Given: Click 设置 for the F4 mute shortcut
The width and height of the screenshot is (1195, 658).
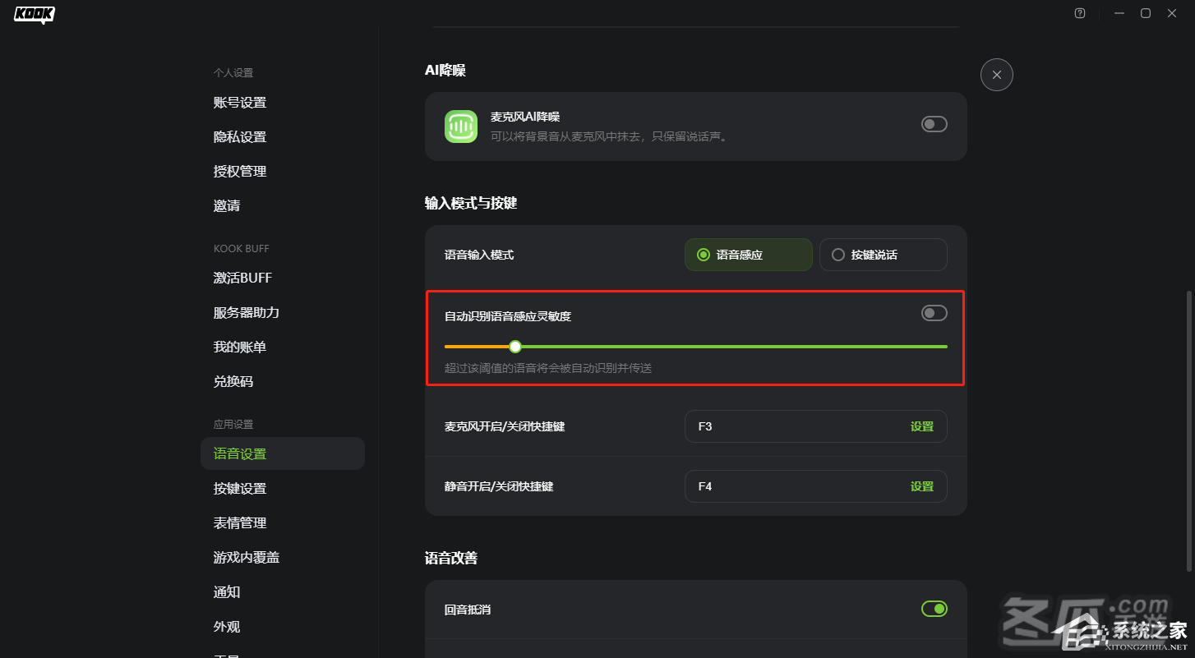Looking at the screenshot, I should pos(921,486).
